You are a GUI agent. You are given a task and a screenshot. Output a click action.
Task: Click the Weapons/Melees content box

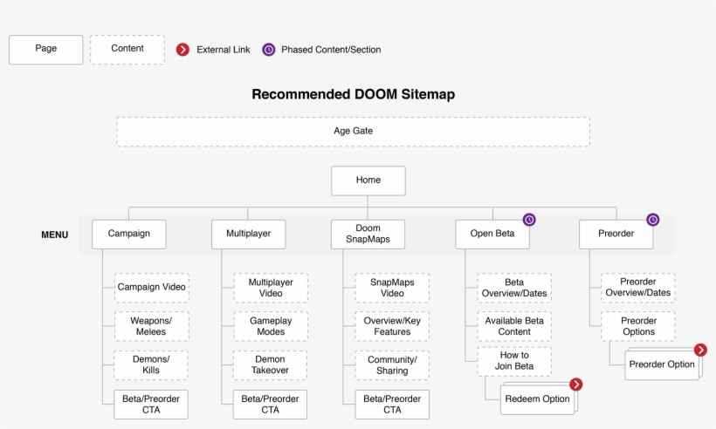coord(151,326)
